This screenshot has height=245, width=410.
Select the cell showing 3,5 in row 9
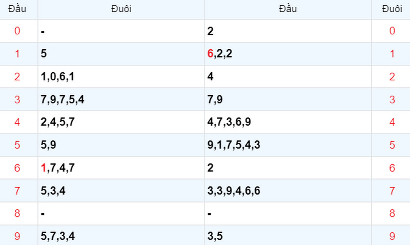pyautogui.click(x=288, y=236)
